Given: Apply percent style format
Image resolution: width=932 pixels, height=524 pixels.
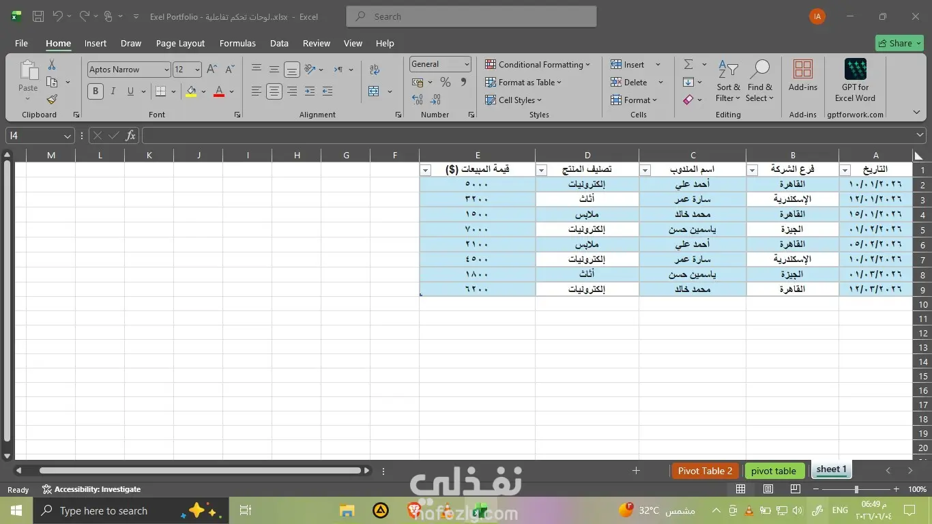Looking at the screenshot, I should pyautogui.click(x=446, y=82).
